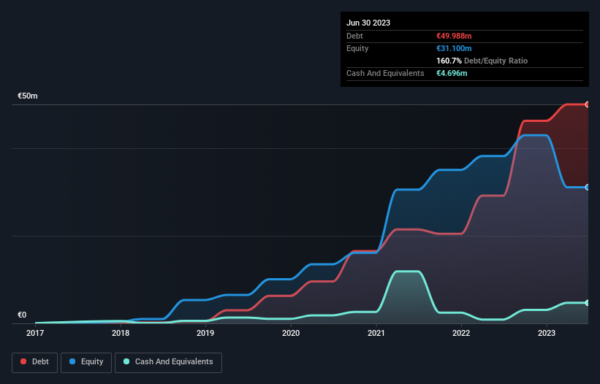
Task: Click the €49.988m debt value in tooltip
Action: pos(454,36)
